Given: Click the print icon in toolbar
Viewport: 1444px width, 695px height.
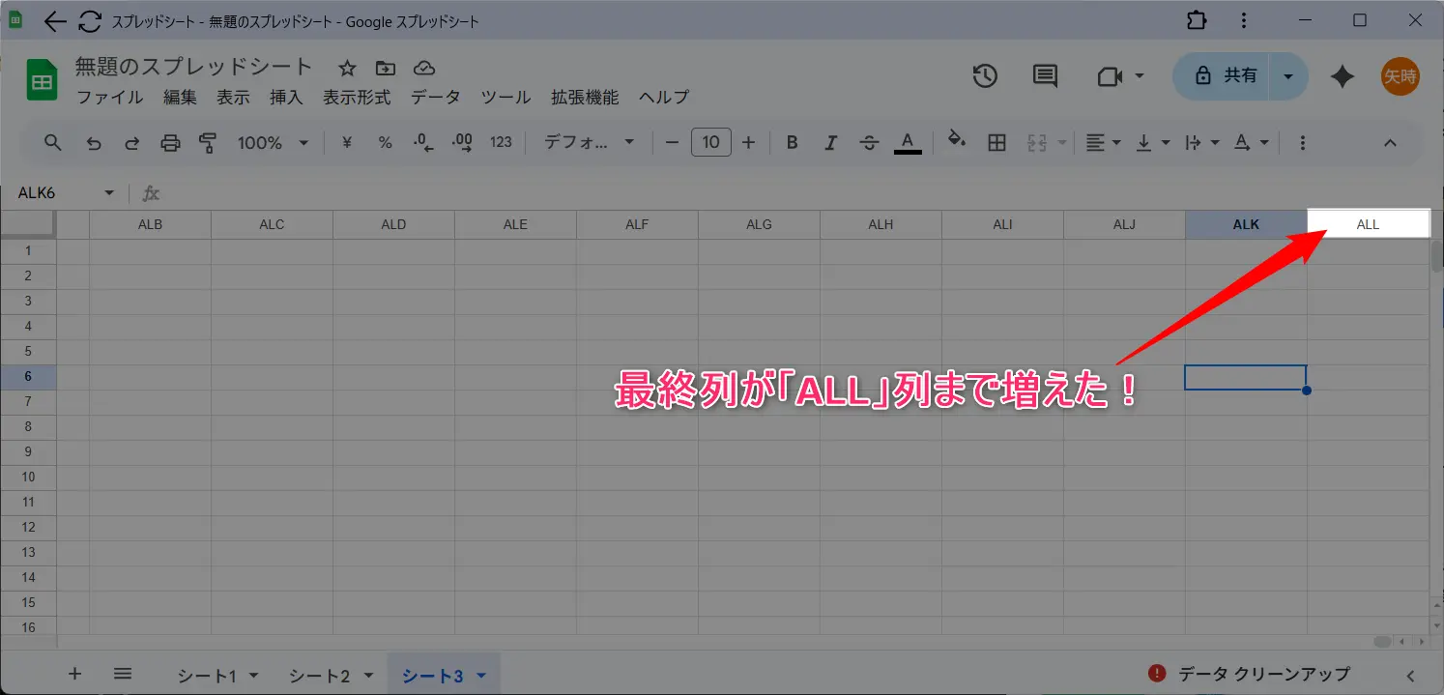Looking at the screenshot, I should tap(170, 143).
